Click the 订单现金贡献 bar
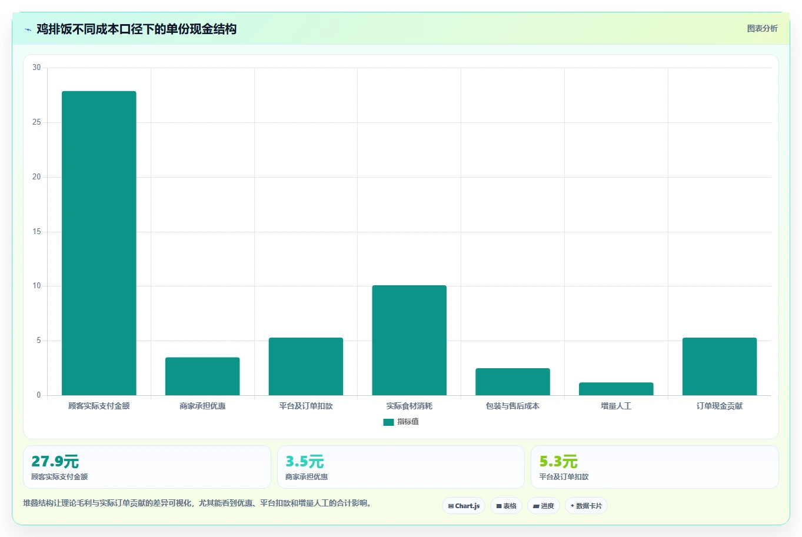The image size is (802, 537). 720,366
